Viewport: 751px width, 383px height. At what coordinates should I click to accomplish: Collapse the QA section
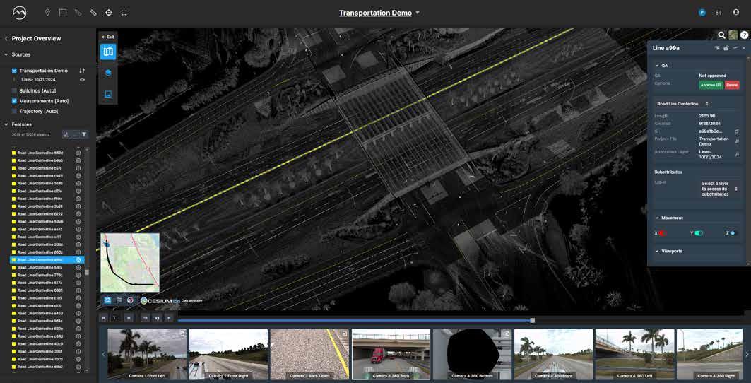click(x=656, y=66)
